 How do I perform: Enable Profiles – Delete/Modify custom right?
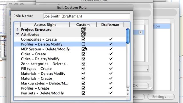coord(83,44)
